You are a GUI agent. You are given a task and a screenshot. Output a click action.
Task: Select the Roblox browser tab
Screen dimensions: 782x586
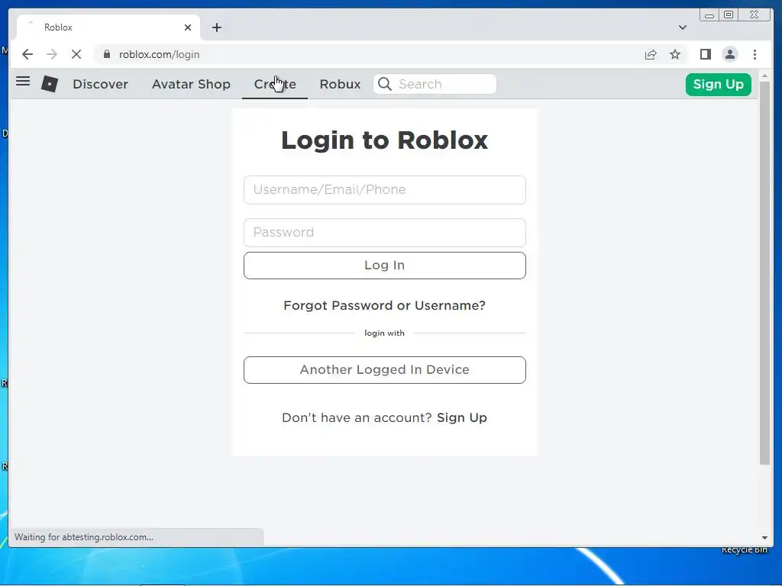[108, 27]
